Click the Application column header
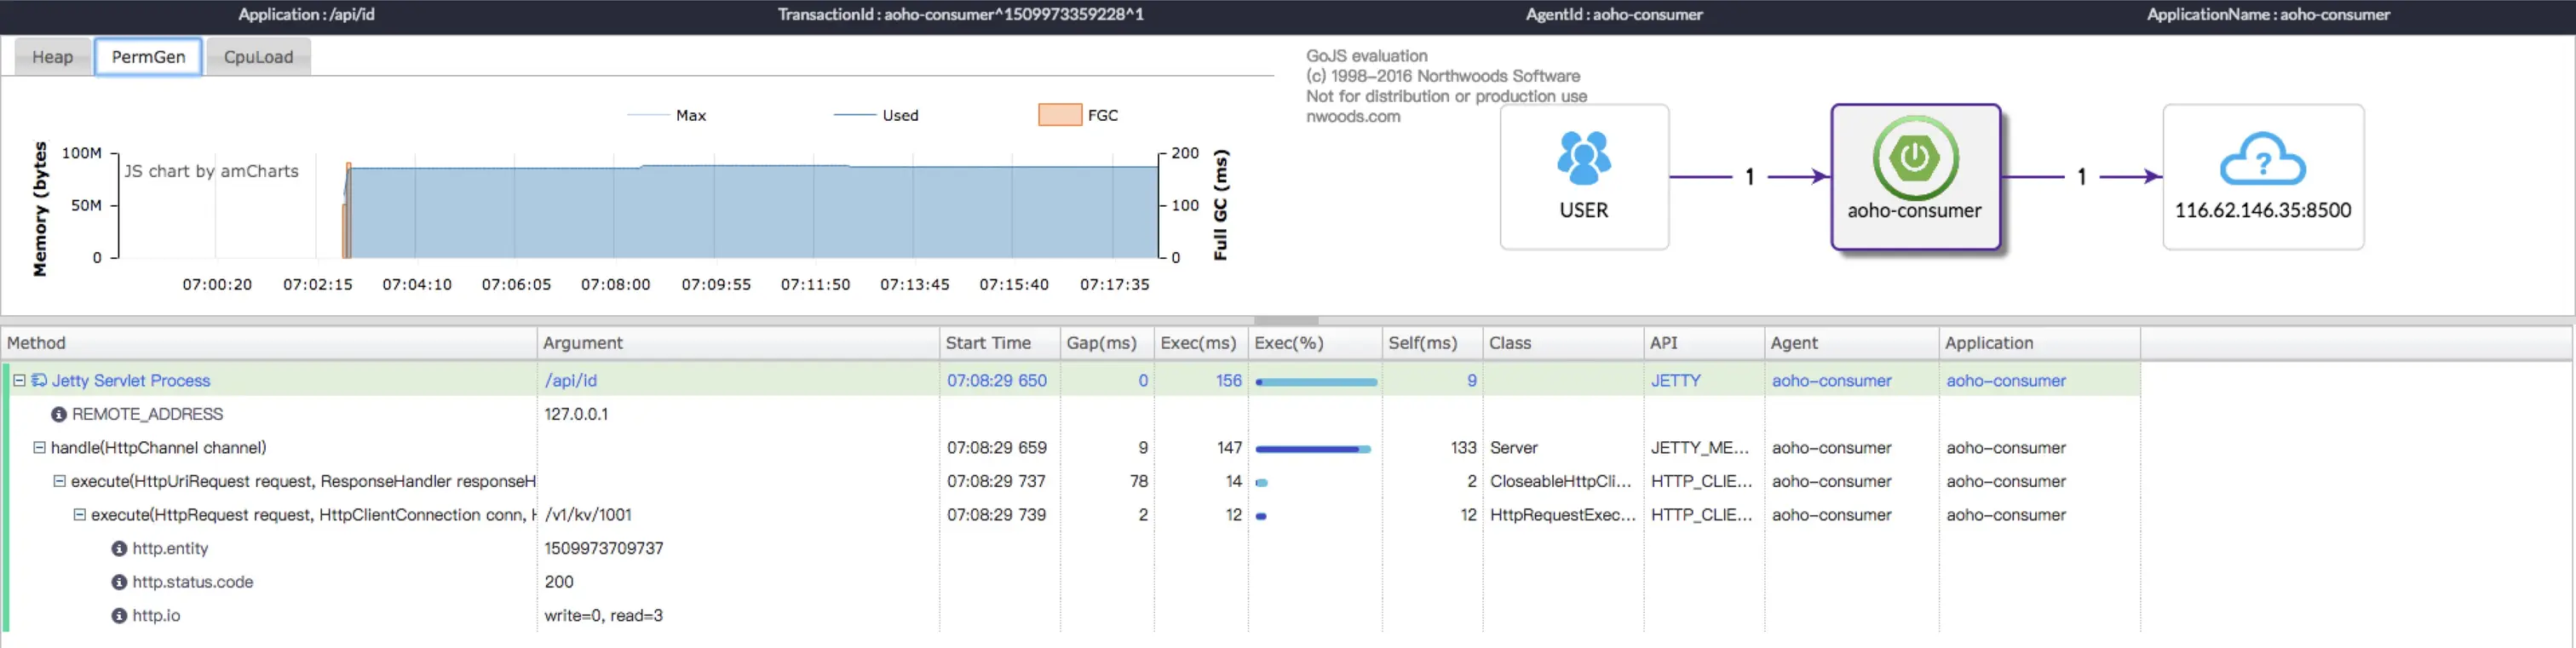Image resolution: width=2576 pixels, height=648 pixels. (2039, 343)
